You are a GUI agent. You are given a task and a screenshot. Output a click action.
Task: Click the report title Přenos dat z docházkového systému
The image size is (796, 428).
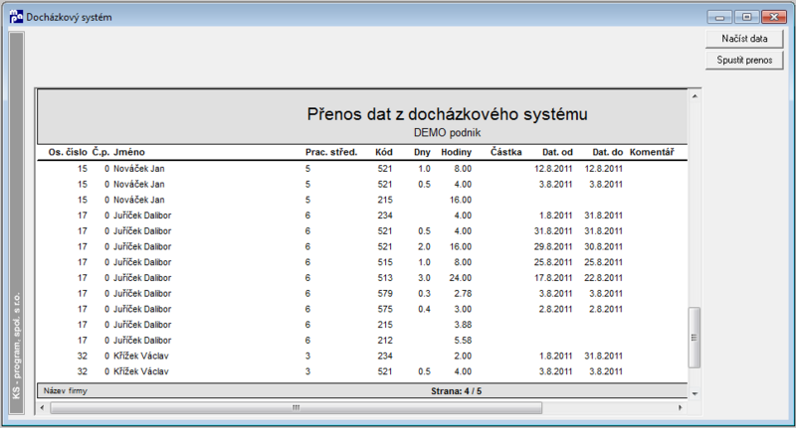[447, 114]
